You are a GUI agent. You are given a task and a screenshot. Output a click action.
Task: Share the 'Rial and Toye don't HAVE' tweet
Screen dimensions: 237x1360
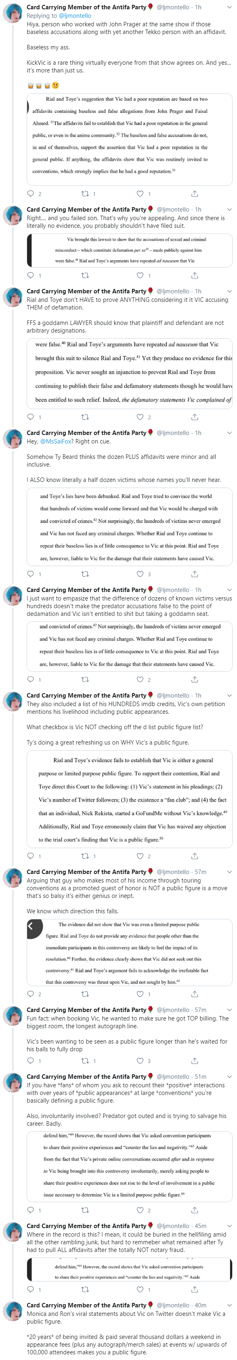pos(195,417)
